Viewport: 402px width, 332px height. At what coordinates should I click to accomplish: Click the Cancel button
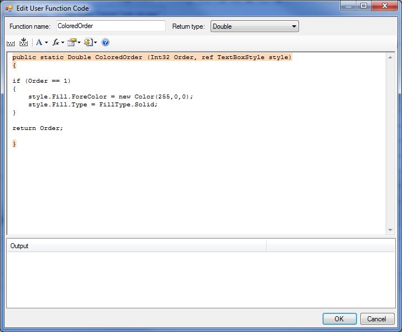(x=377, y=318)
